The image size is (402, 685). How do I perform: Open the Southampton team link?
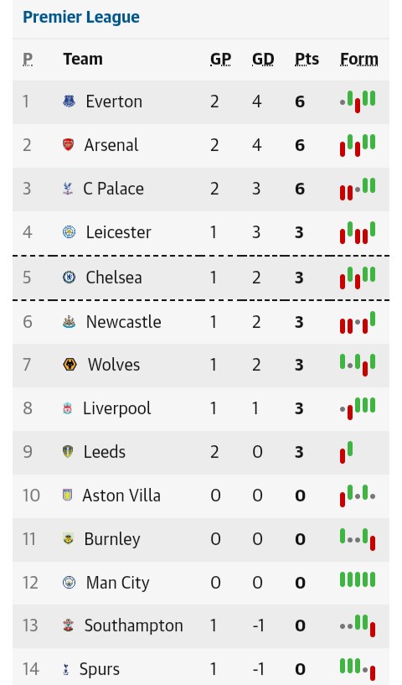133,625
